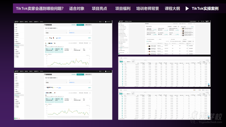Toggle the 8,023 orders metric card
Image resolution: width=226 pixels, height=127 pixels.
click(x=59, y=50)
